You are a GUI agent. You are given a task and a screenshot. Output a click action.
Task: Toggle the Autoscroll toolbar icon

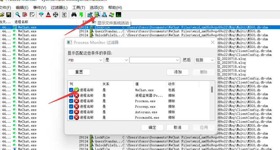point(25,15)
